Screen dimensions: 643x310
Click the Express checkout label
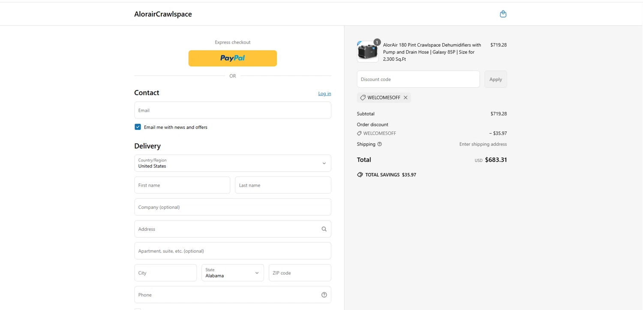point(233,42)
